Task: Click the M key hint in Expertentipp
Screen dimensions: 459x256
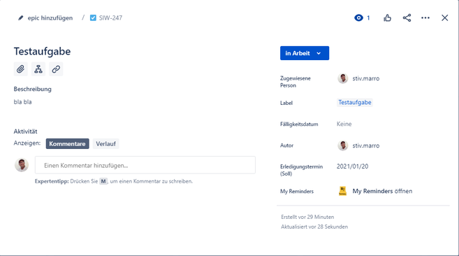Action: (103, 181)
